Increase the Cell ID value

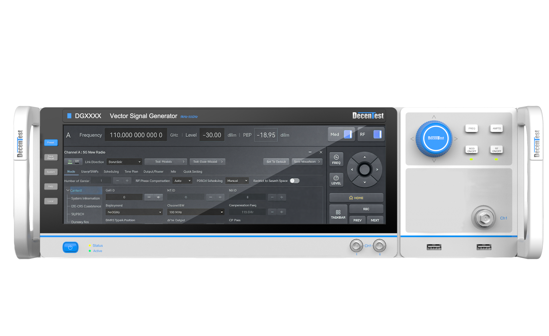158,197
